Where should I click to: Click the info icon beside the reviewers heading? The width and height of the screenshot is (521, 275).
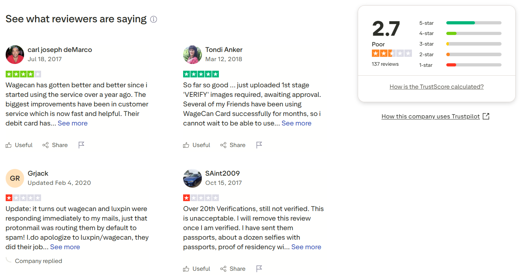(x=153, y=19)
